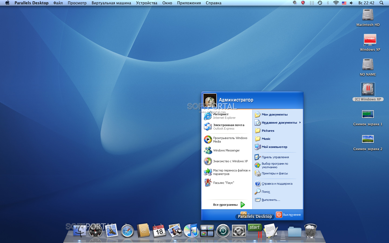This screenshot has width=389, height=243.
Task: Open Spaces from the Dock
Action: tap(207, 231)
